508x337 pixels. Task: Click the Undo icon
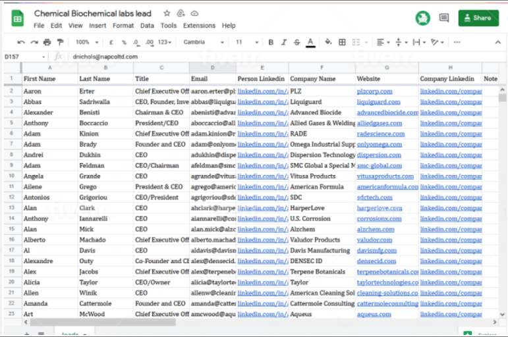point(21,42)
